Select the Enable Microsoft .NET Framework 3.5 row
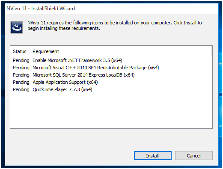Viewport: 223px width, 169px height. tap(111, 60)
